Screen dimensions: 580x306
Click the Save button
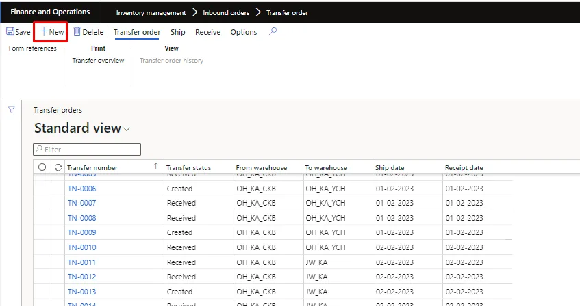click(x=18, y=32)
